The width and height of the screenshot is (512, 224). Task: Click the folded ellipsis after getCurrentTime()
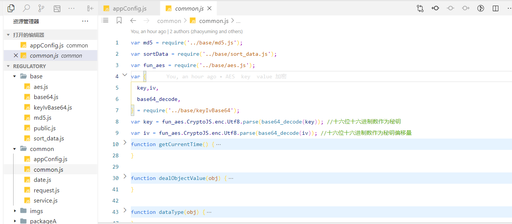218,144
